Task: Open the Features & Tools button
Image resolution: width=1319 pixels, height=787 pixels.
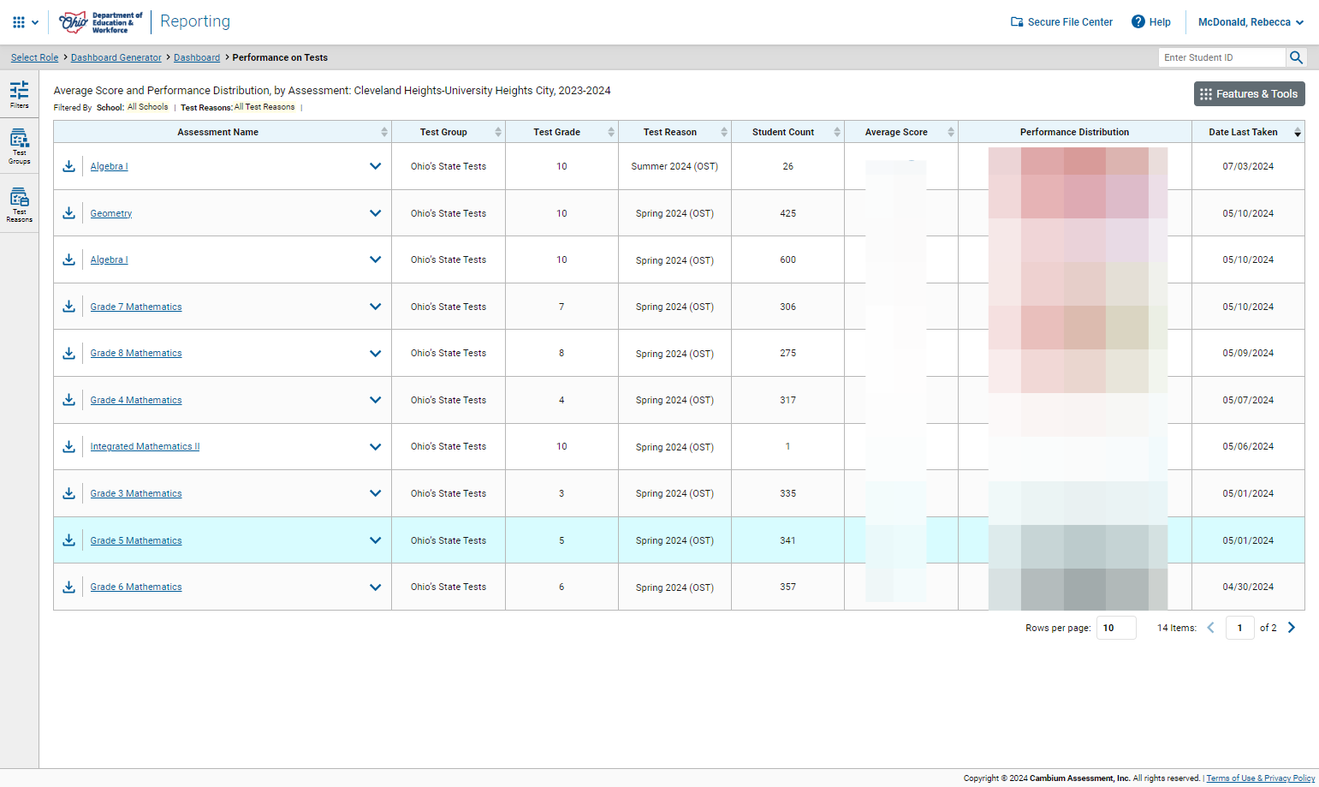Action: tap(1249, 94)
